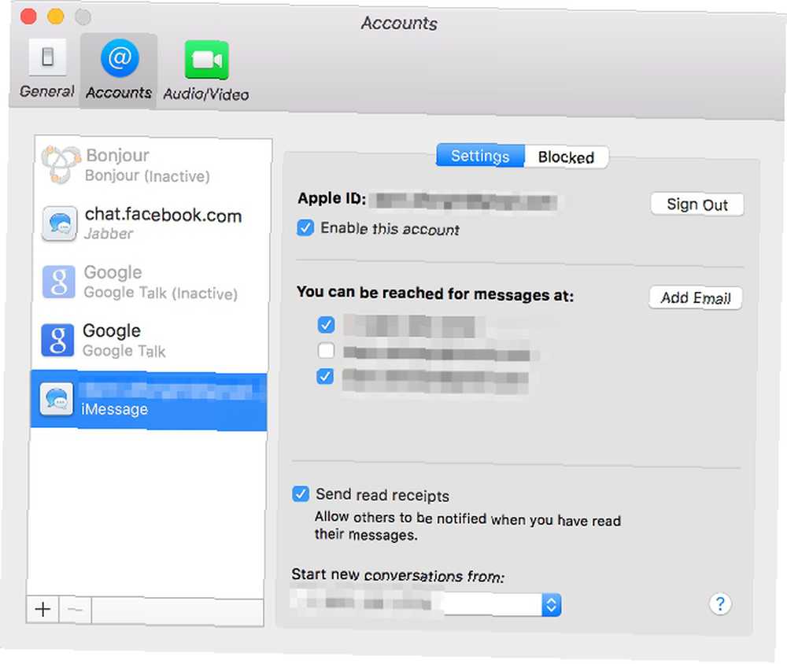Screen dimensions: 787x664
Task: Switch to the Blocked tab
Action: click(566, 157)
